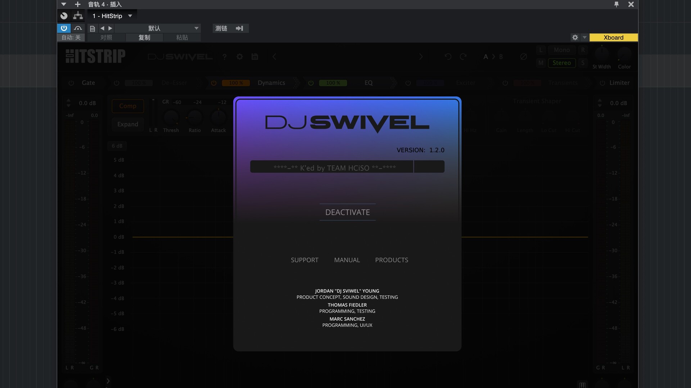Open the Transients module tab
Screen dimensions: 691x388
click(x=563, y=83)
